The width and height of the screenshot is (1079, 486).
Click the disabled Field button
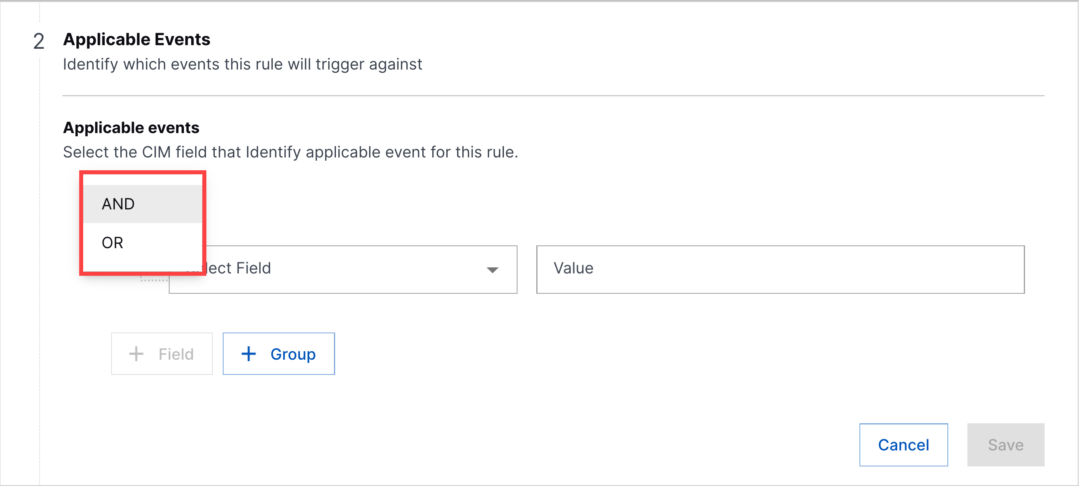(162, 354)
